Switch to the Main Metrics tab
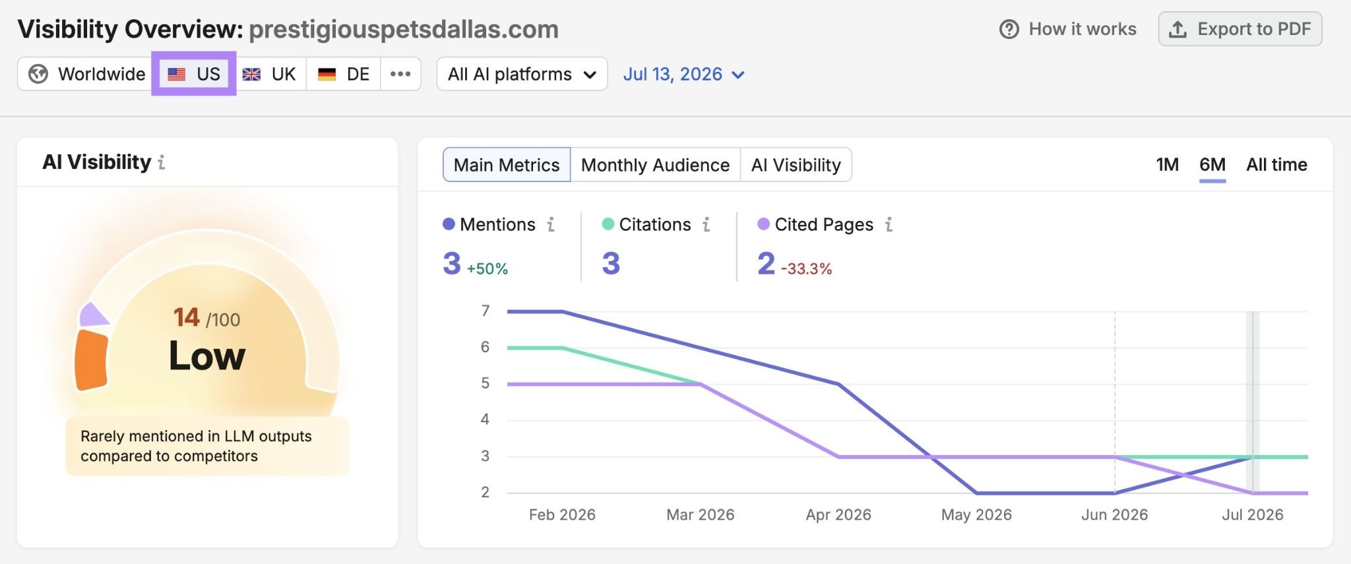Screen dimensions: 1351x564 507,165
